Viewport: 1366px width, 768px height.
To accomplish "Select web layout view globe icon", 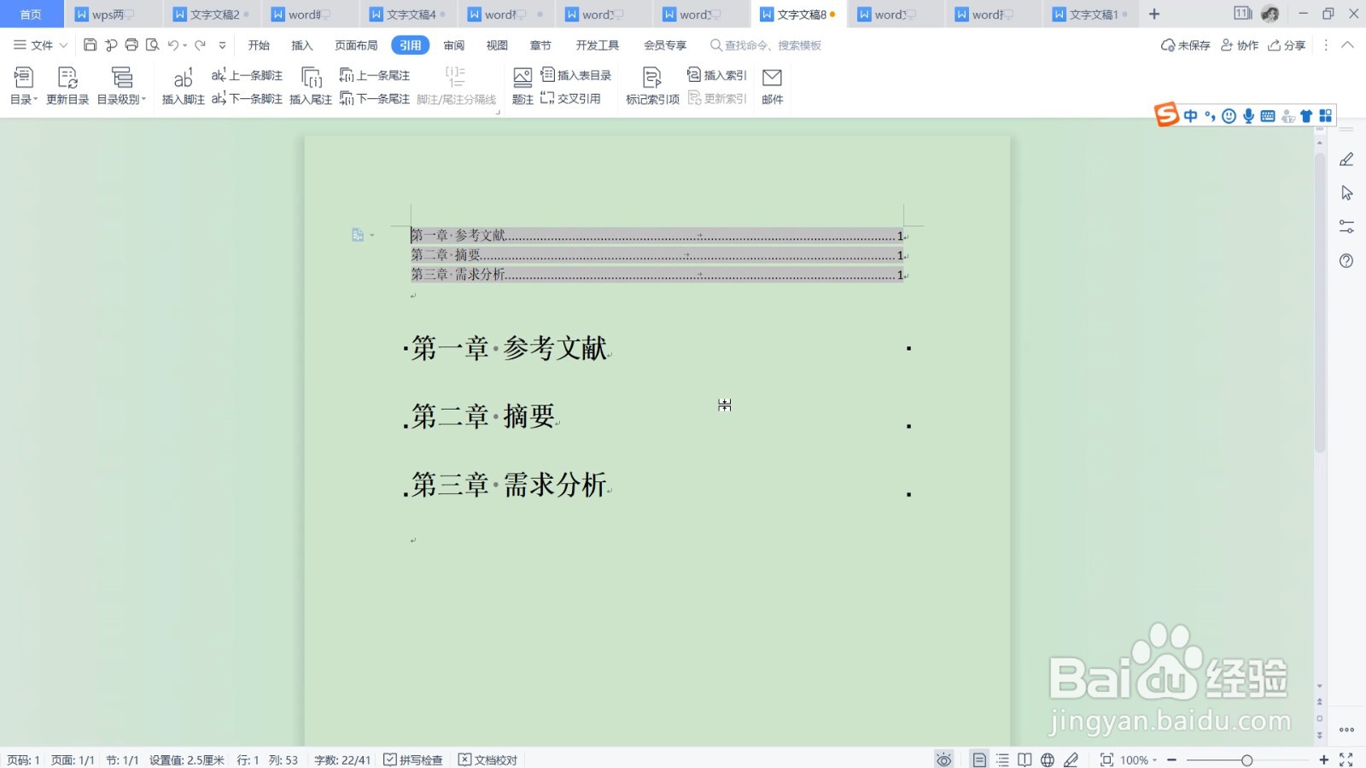I will coord(1048,759).
